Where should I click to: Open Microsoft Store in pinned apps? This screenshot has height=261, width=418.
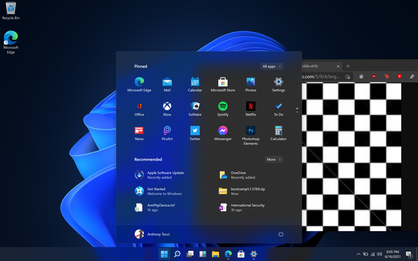pyautogui.click(x=223, y=84)
